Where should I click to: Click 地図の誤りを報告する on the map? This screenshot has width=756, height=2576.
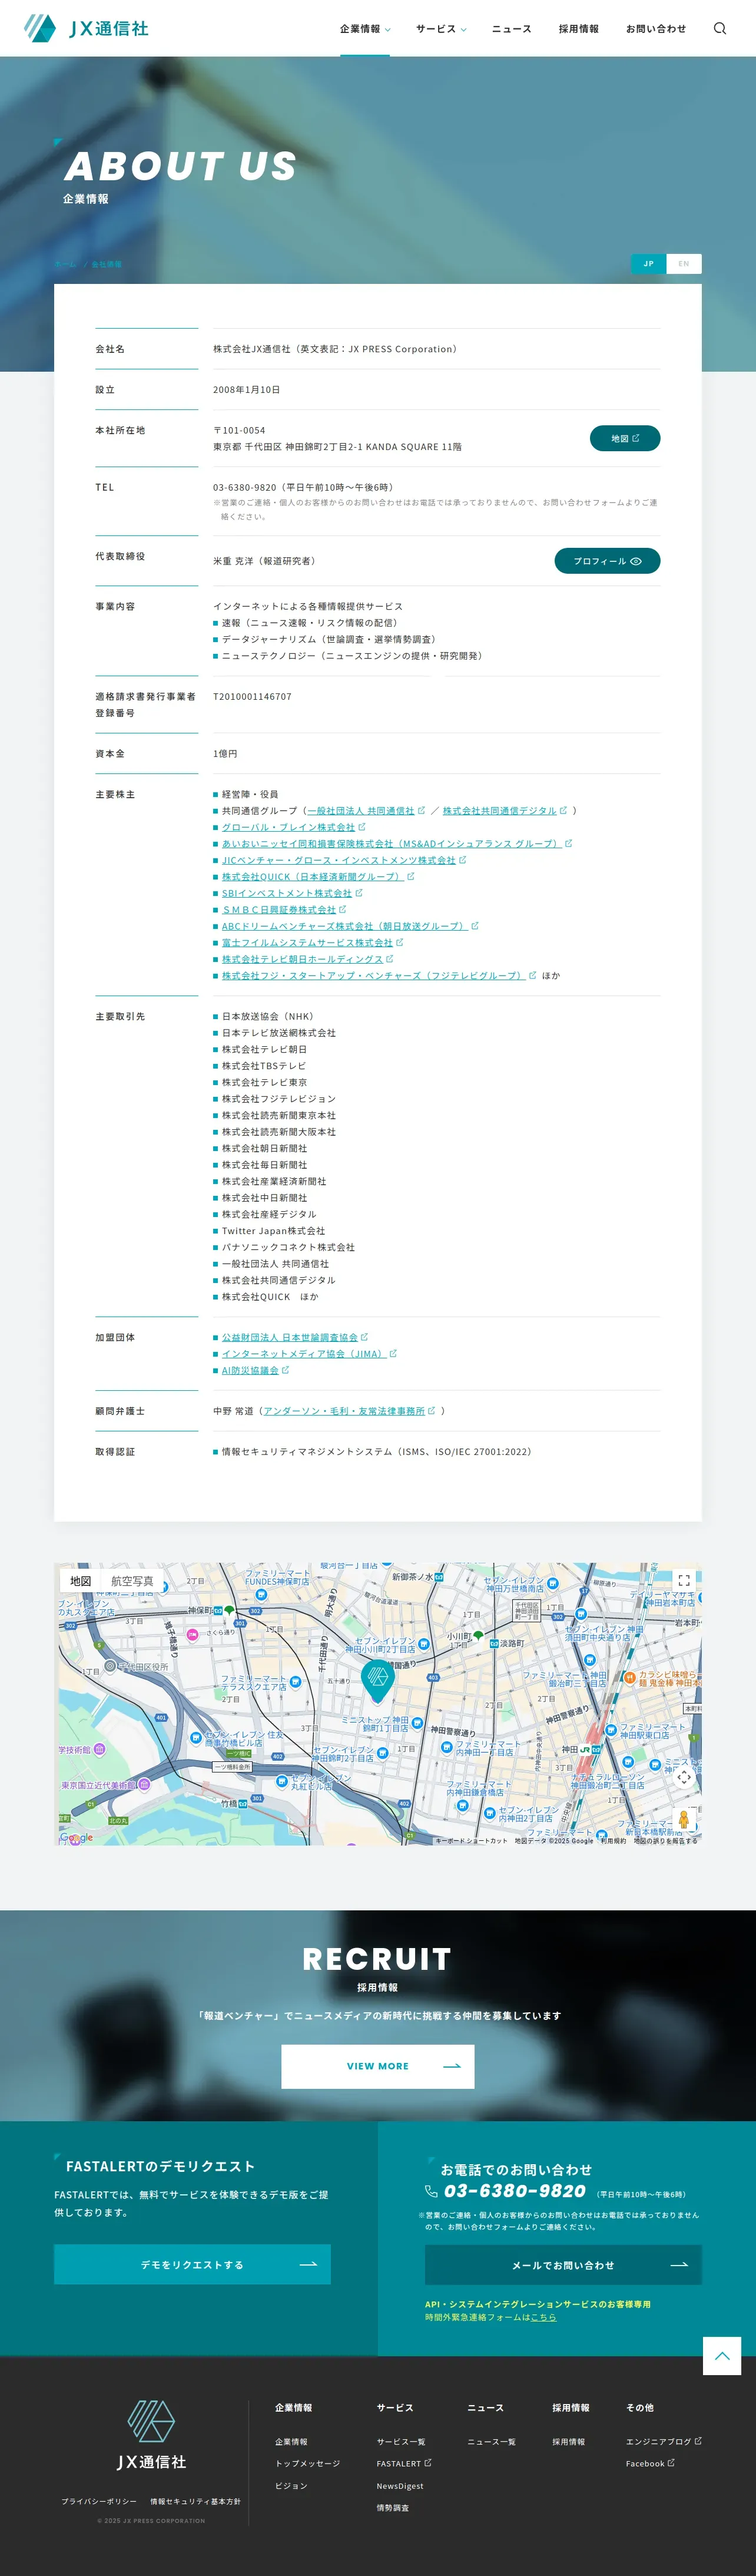666,1840
